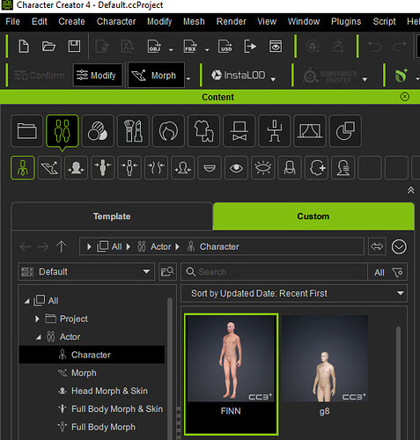Screen dimensions: 420x440
Task: Select the Hair content category icon
Action: pyautogui.click(x=168, y=131)
